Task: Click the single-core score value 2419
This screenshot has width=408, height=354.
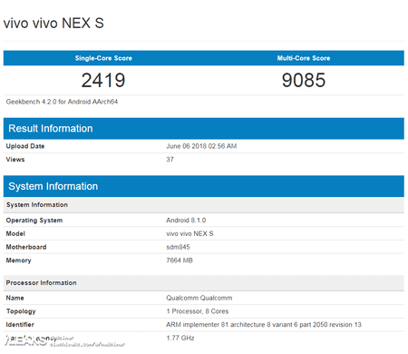Action: coord(103,80)
